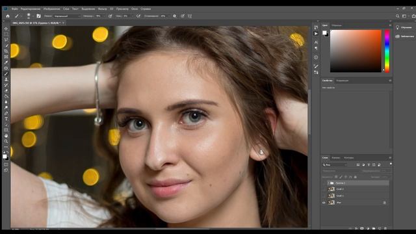The width and height of the screenshot is (416, 234).
Task: Click the Home icon in options bar
Action: [x=8, y=16]
